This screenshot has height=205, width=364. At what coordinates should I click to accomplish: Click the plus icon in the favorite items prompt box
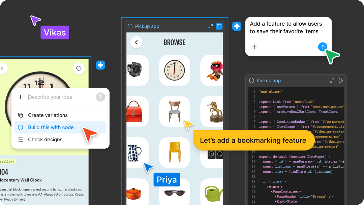click(x=254, y=47)
